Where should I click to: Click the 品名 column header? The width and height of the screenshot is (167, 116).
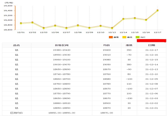tap(17, 45)
